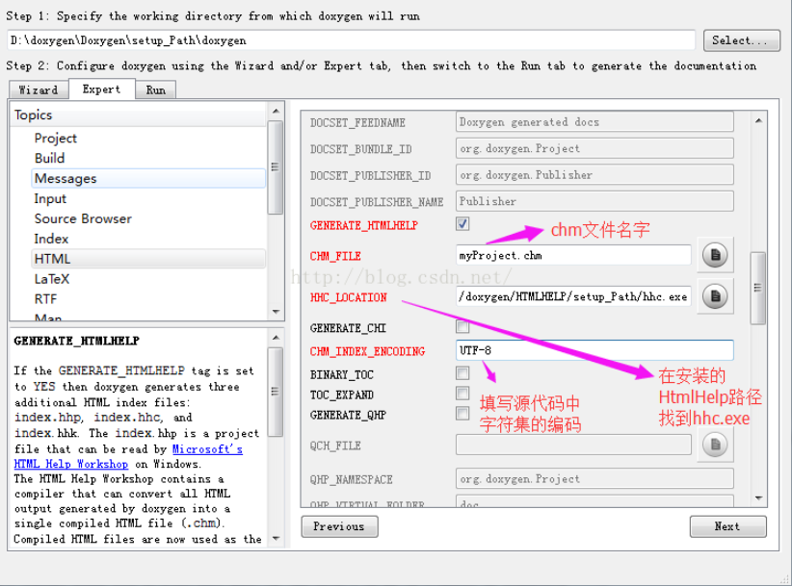Click the GENERATE_CHI label
The width and height of the screenshot is (792, 586).
click(x=348, y=328)
